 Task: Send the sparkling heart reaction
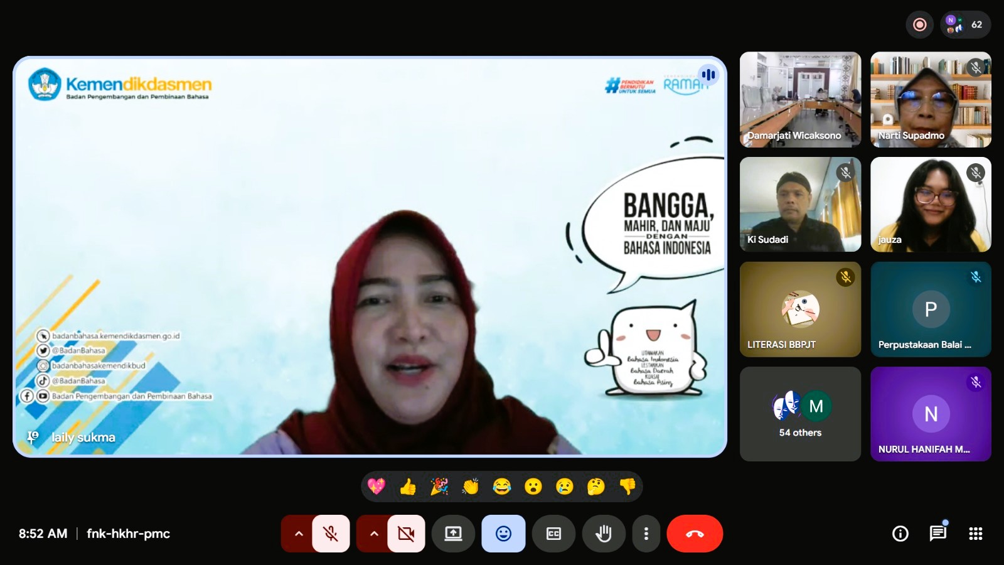pos(376,487)
